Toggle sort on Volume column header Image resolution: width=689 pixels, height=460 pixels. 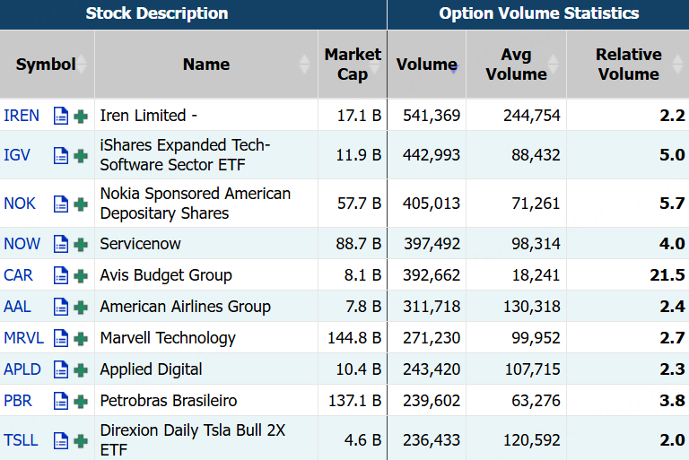point(427,65)
